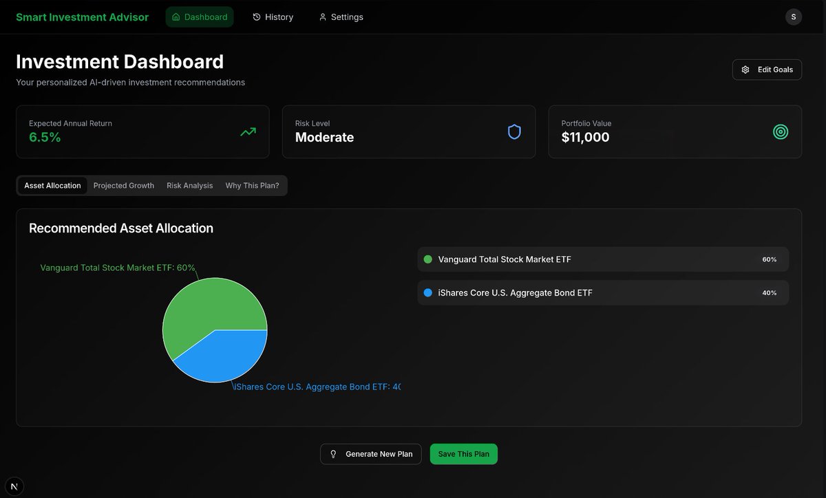
Task: Click the green target portfolio icon
Action: pyautogui.click(x=781, y=131)
